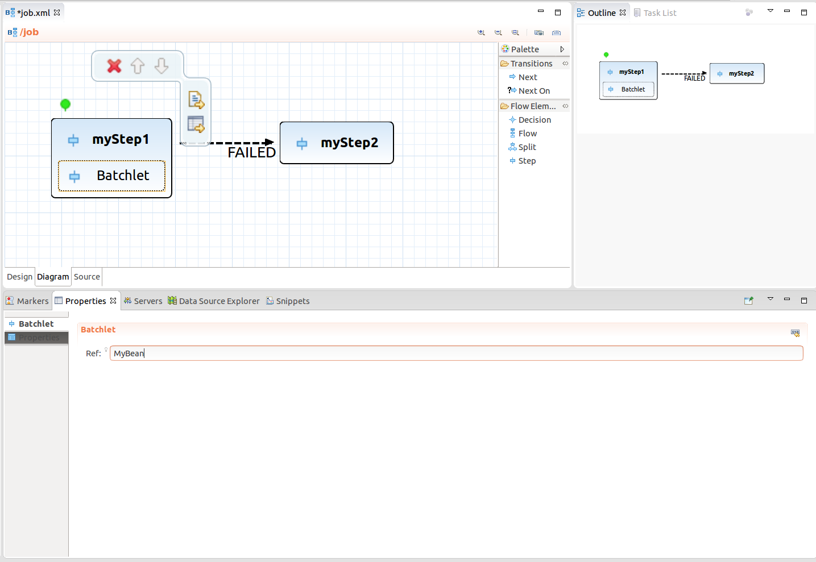Click the Ref input field
This screenshot has width=816, height=562.
456,353
